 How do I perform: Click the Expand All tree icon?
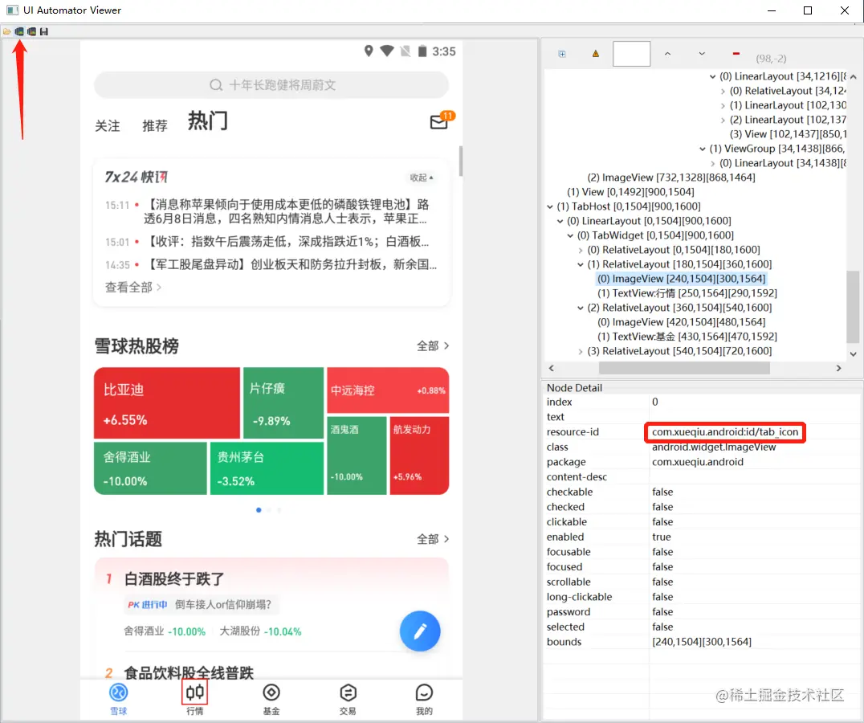562,54
